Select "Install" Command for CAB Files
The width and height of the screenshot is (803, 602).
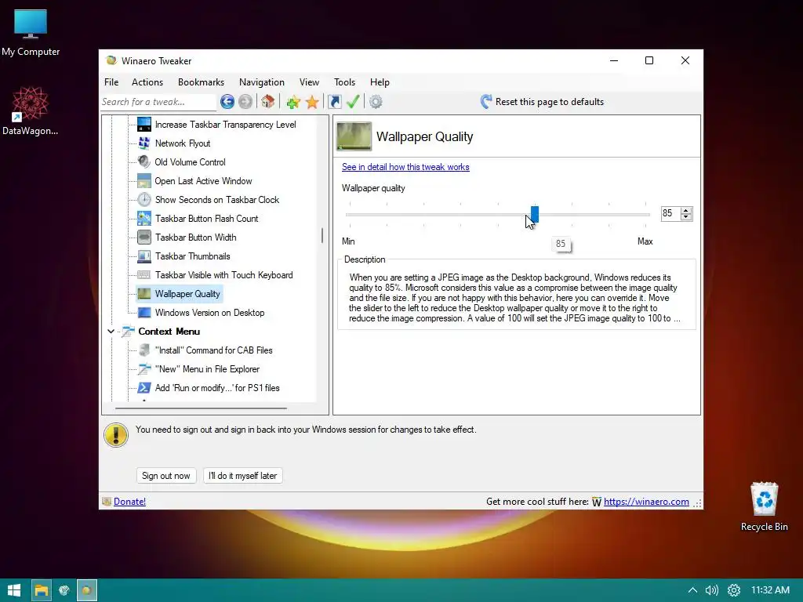[x=213, y=350]
